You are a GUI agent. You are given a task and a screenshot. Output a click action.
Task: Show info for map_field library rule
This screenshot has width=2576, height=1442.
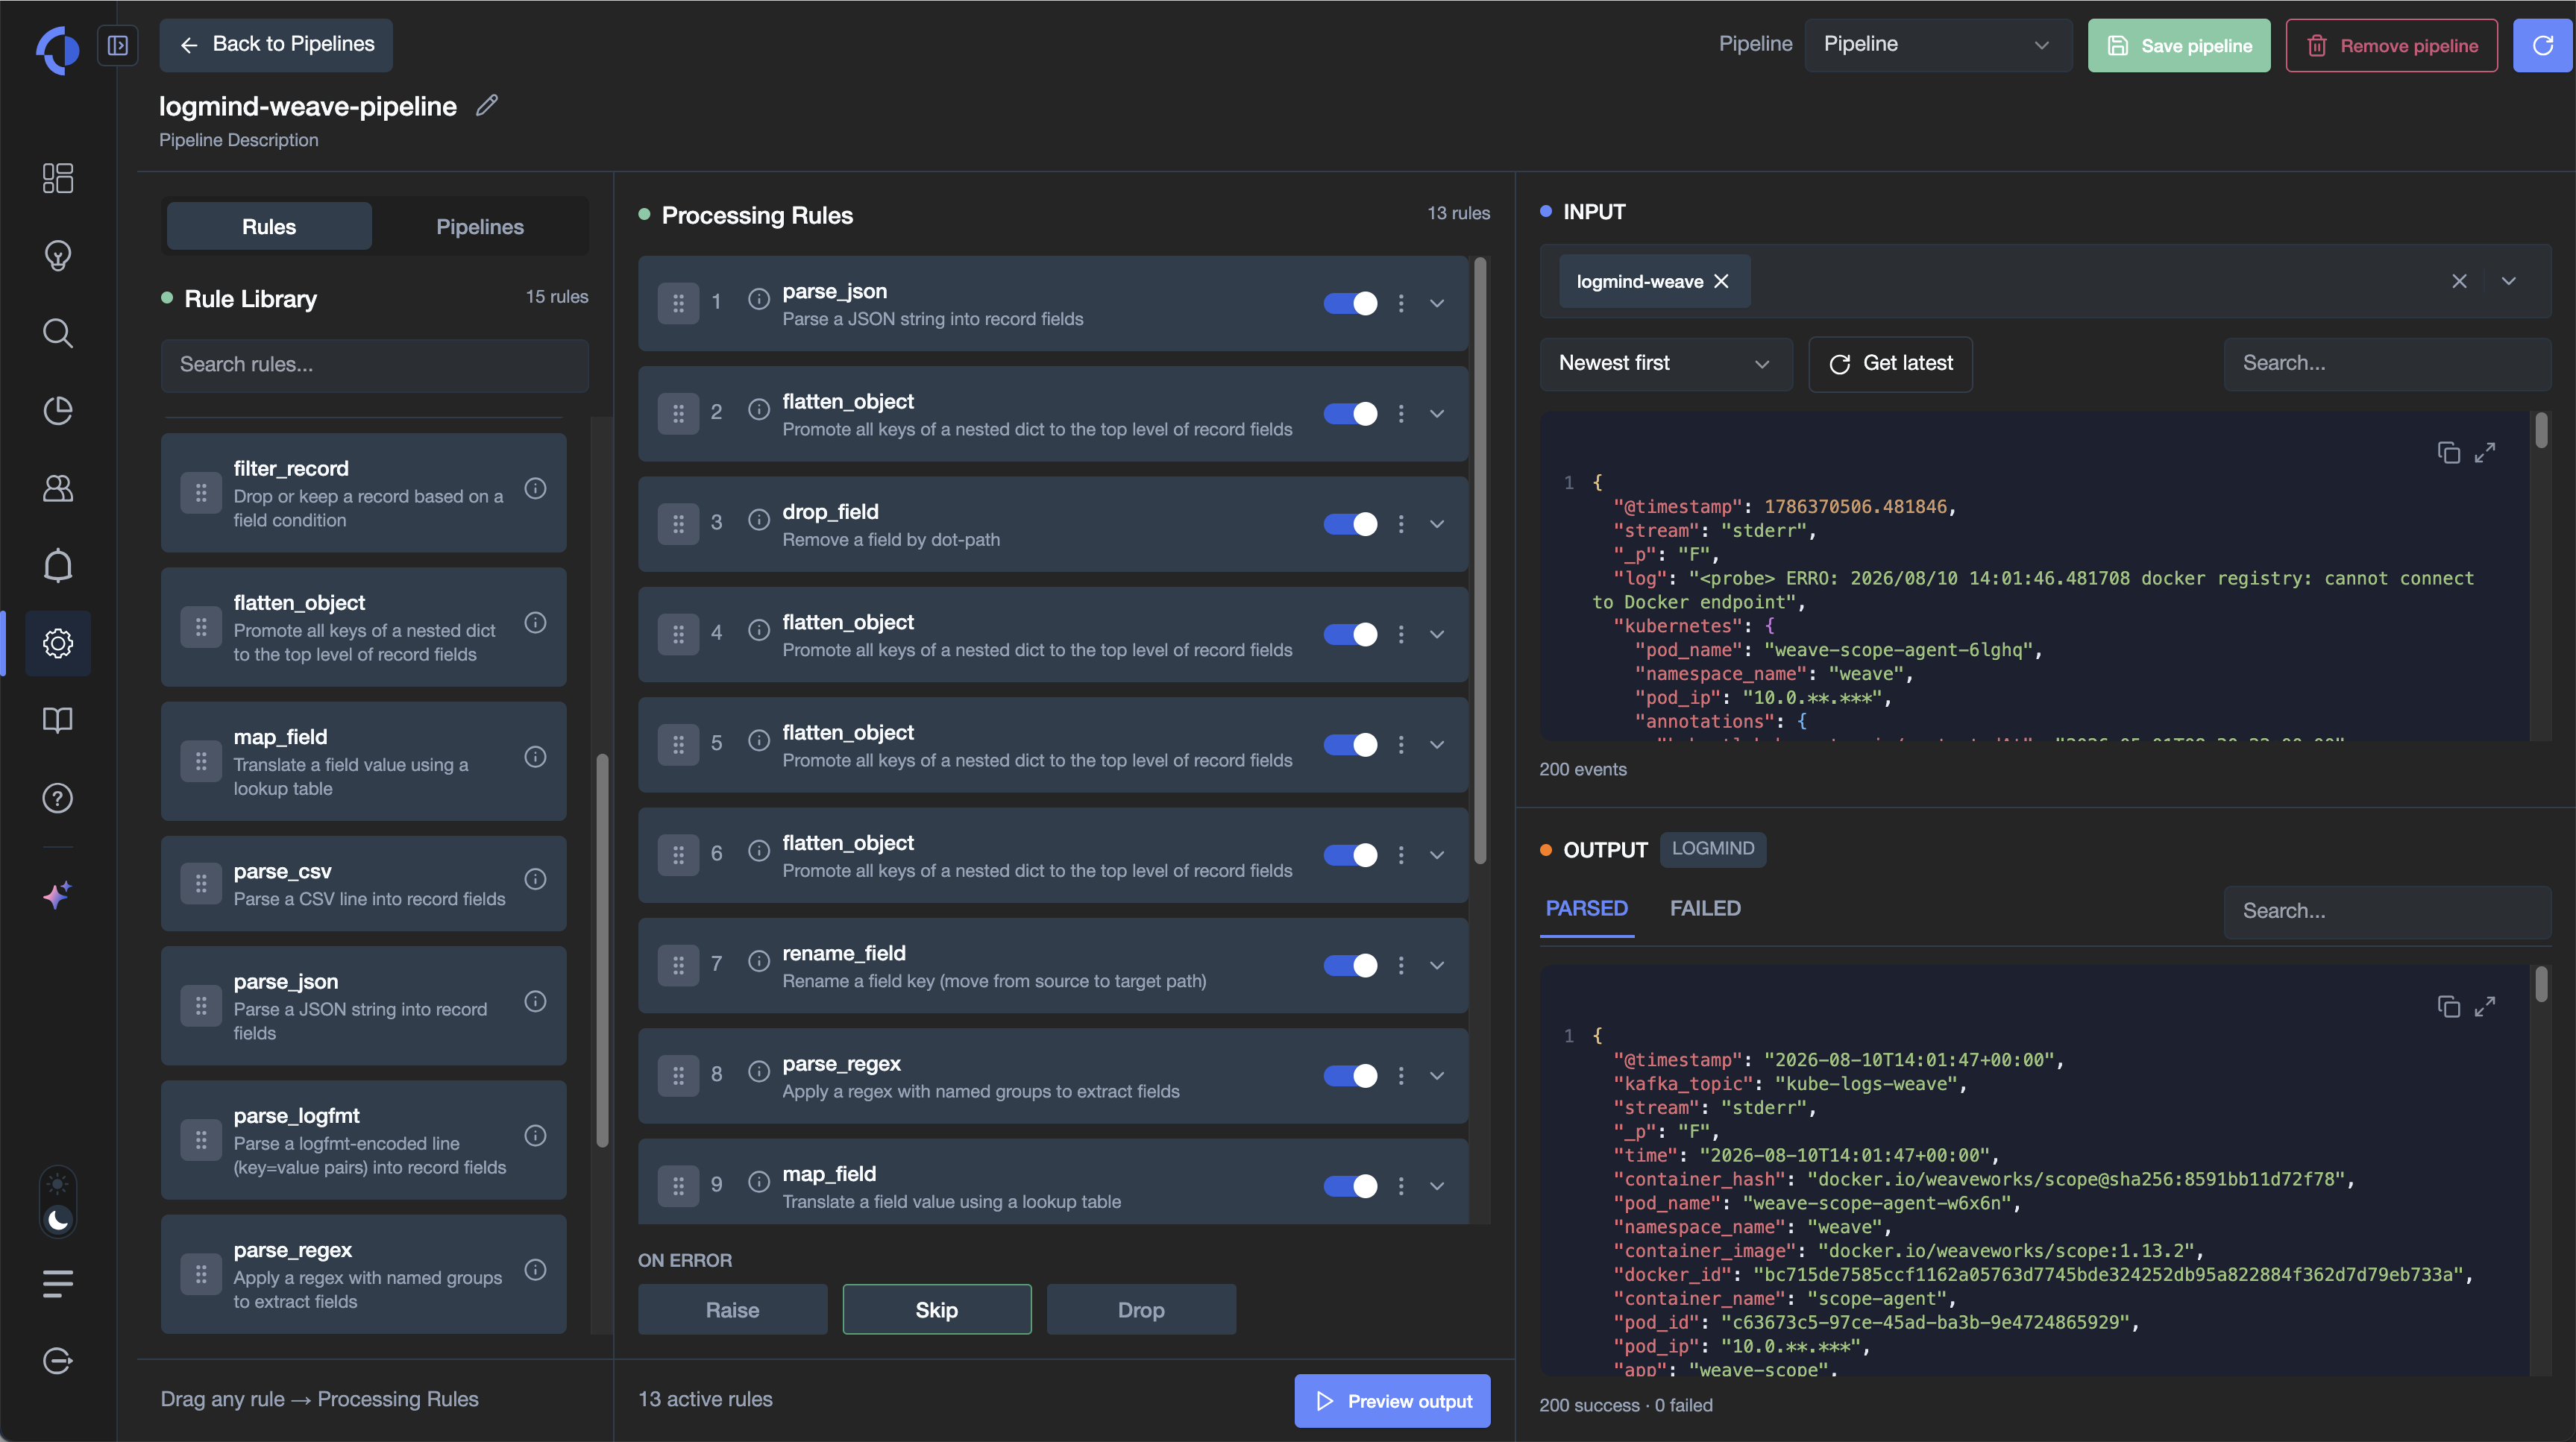536,757
